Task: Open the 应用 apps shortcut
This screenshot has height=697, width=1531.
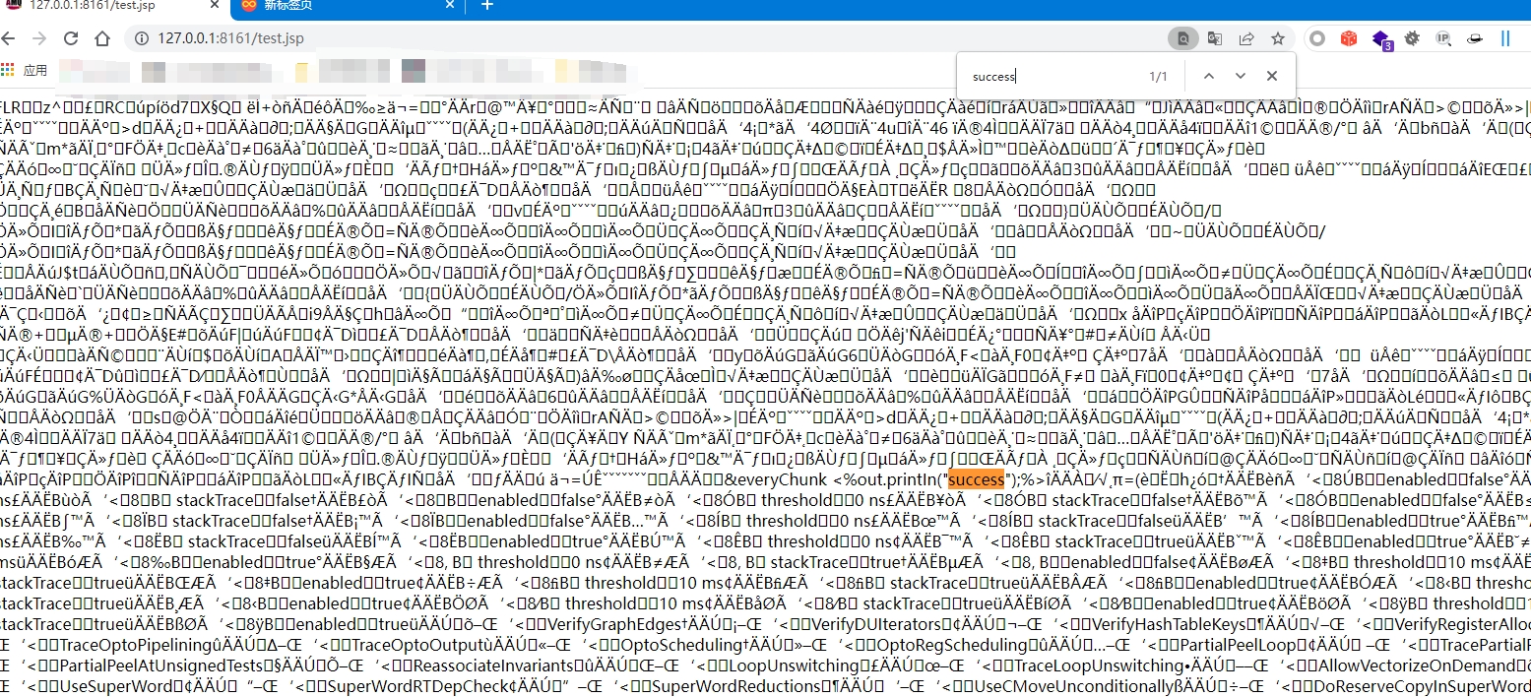Action: [x=25, y=71]
